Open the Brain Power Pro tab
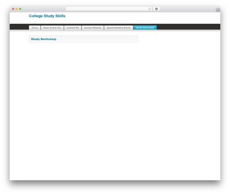The height and width of the screenshot is (194, 230). (x=52, y=28)
